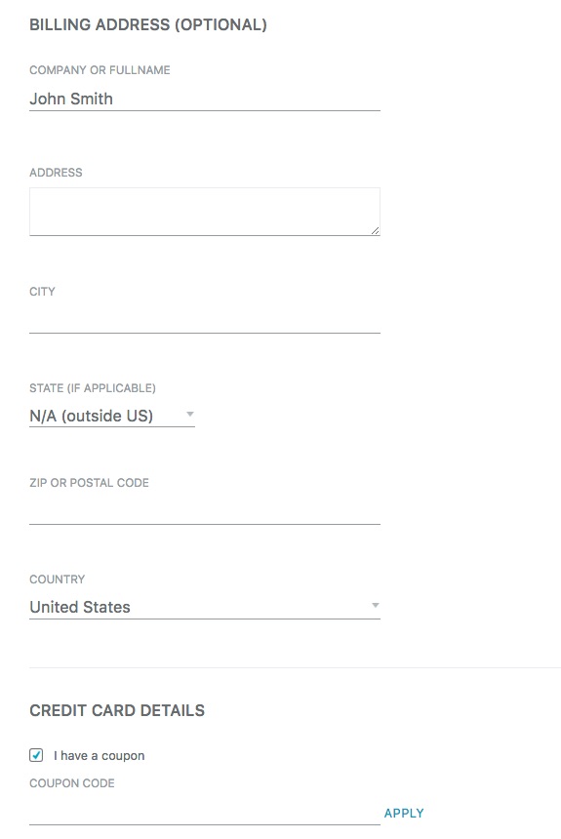Image resolution: width=561 pixels, height=839 pixels.
Task: Click the COMPANY OR FULLNAME label
Action: click(100, 70)
